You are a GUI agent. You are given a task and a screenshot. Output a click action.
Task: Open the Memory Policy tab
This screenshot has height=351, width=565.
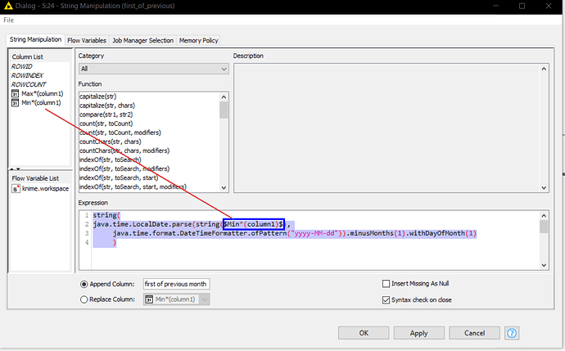[x=198, y=40]
